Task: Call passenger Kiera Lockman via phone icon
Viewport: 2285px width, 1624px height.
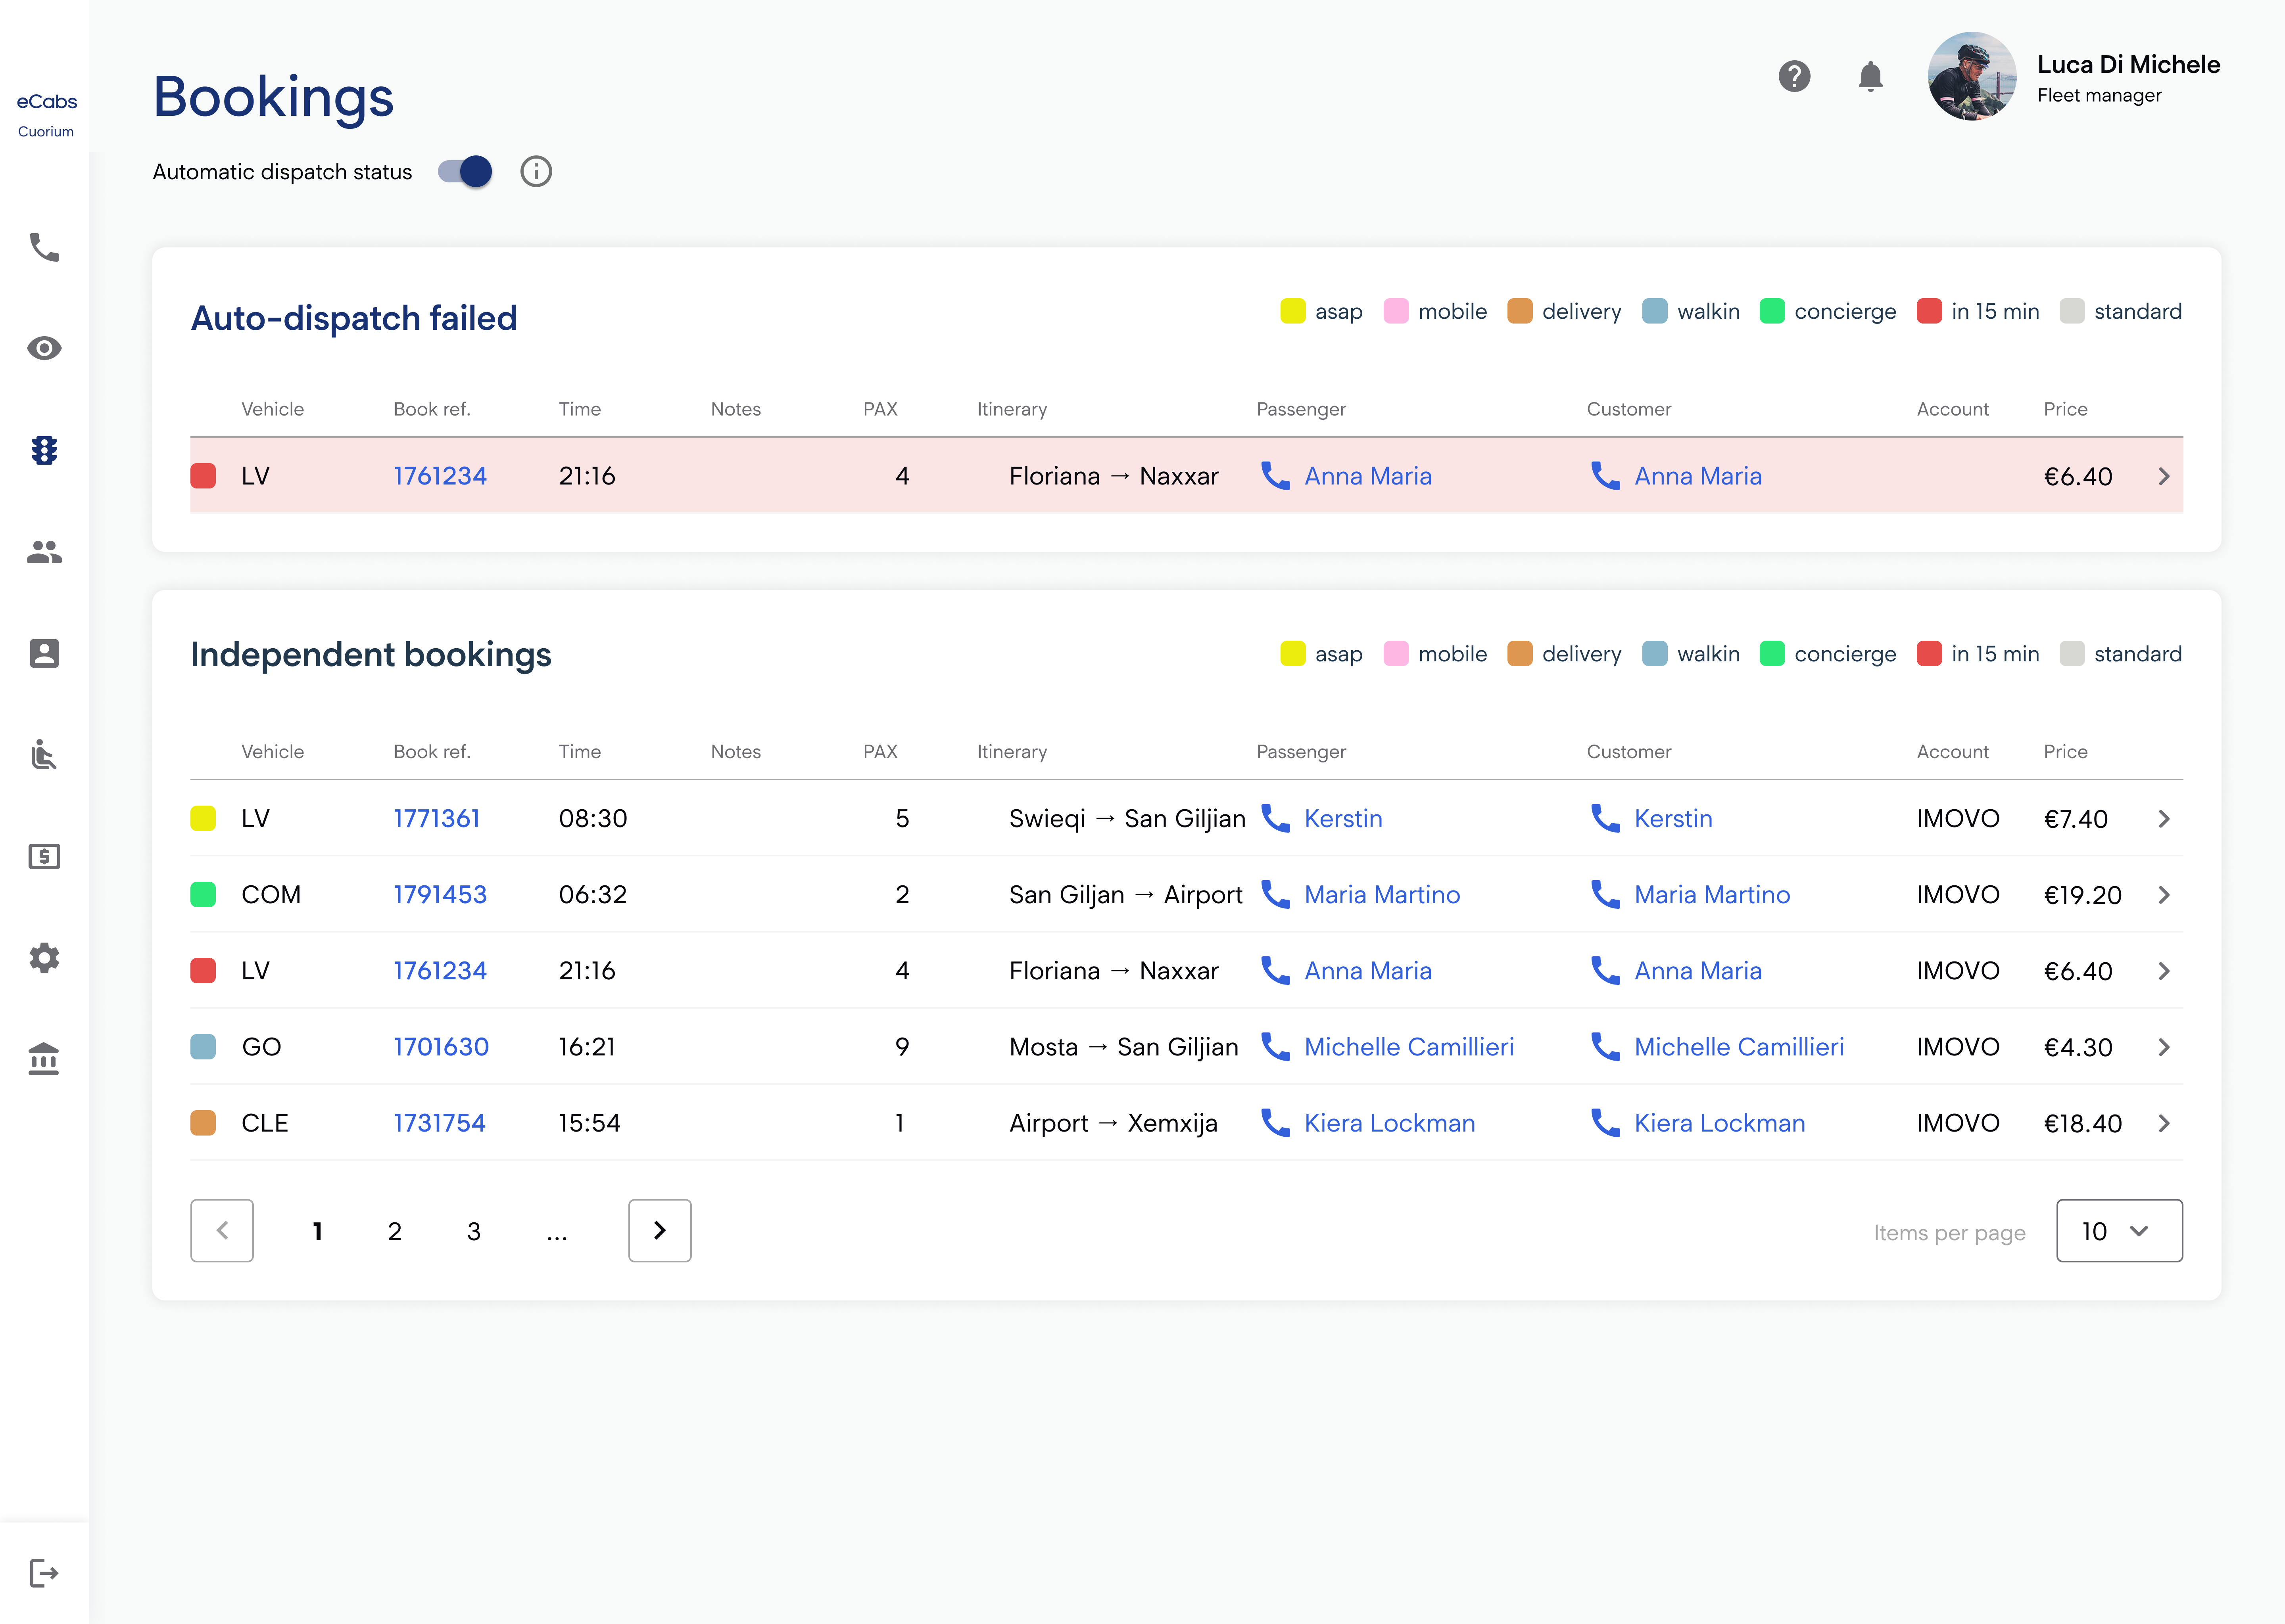Action: coord(1275,1123)
